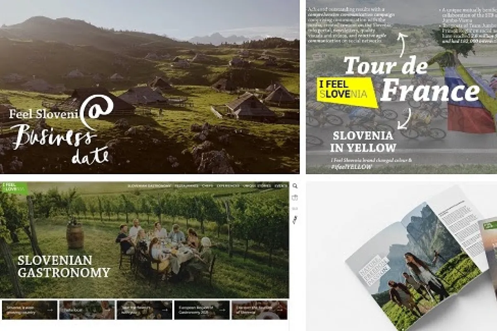
Task: Click the fork and knife sidebar icon
Action: point(295,221)
